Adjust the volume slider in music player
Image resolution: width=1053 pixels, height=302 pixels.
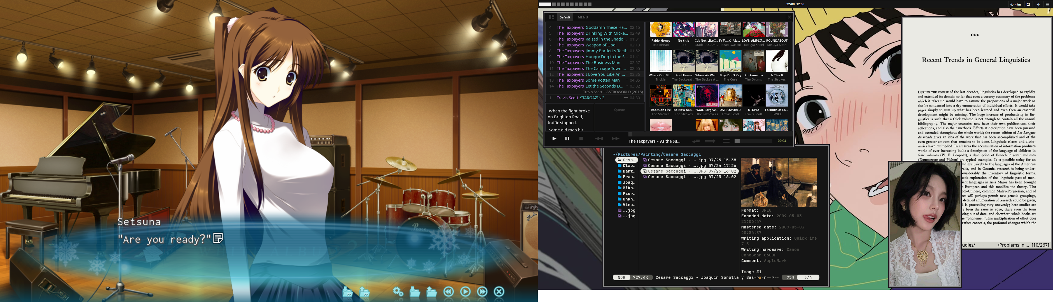click(753, 141)
